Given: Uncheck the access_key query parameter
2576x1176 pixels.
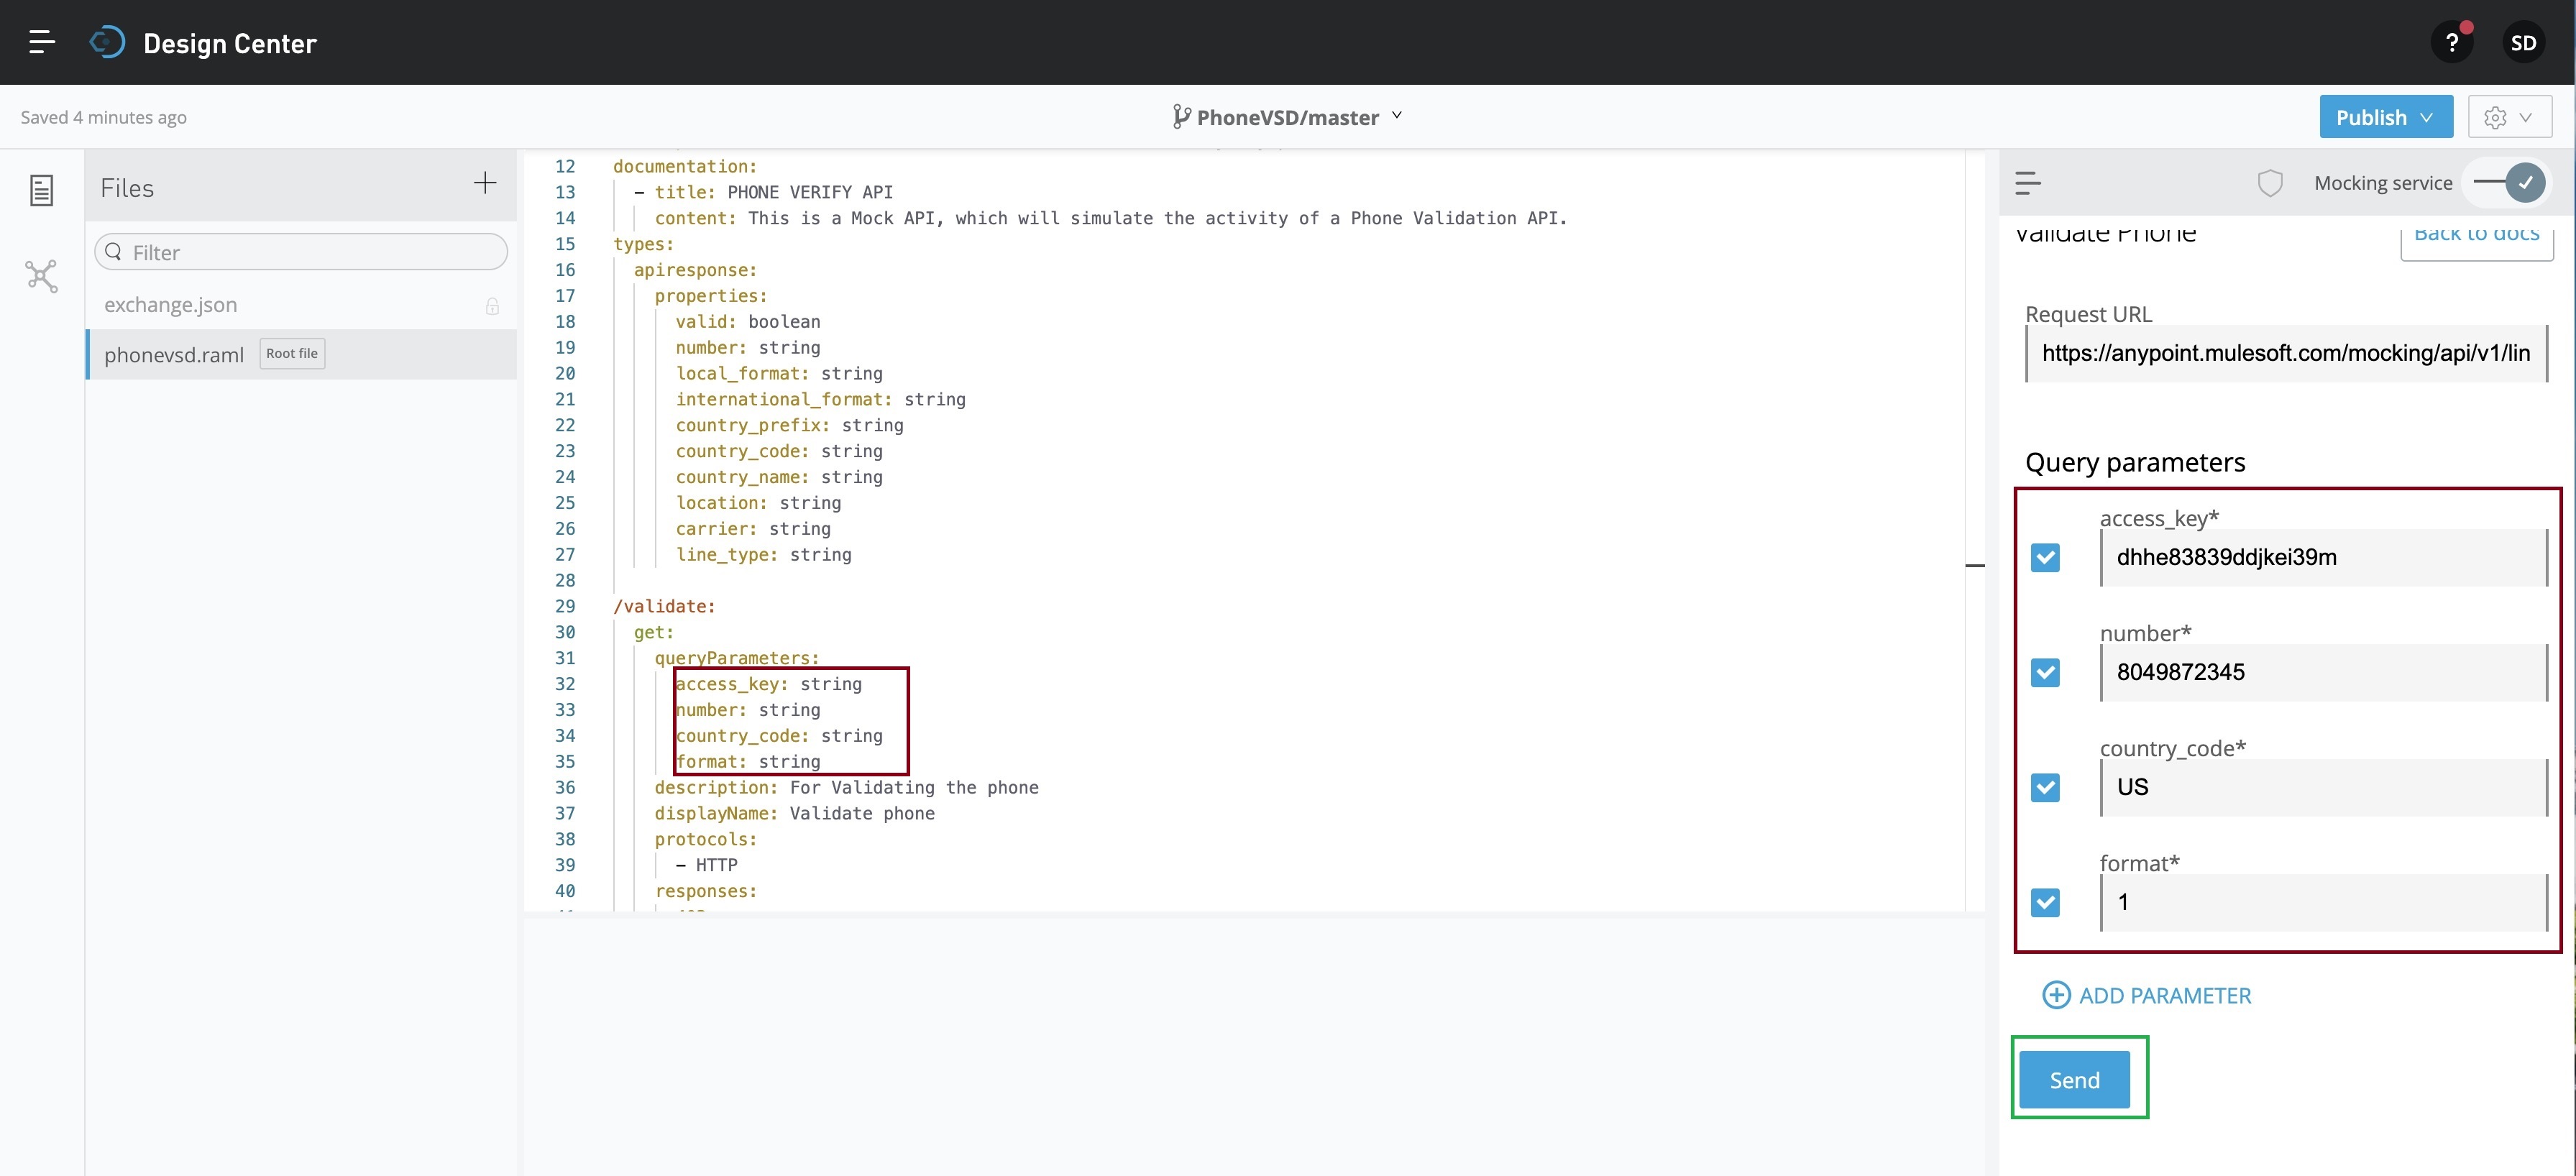Looking at the screenshot, I should pyautogui.click(x=2046, y=558).
